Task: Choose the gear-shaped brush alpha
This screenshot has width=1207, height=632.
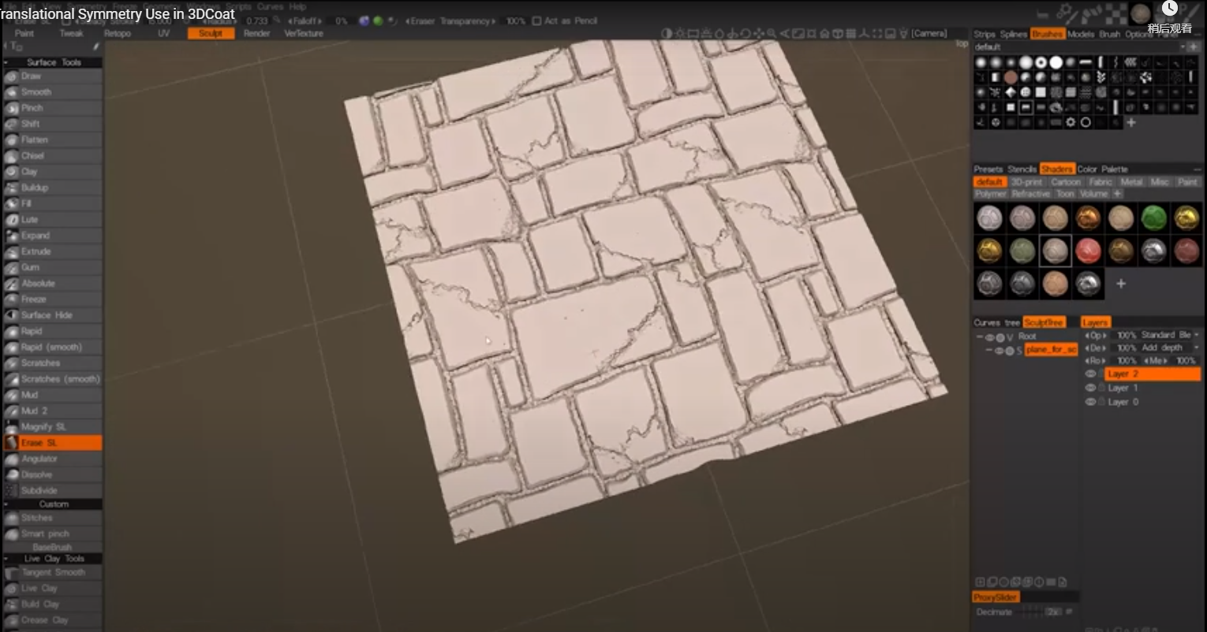Action: point(1071,122)
